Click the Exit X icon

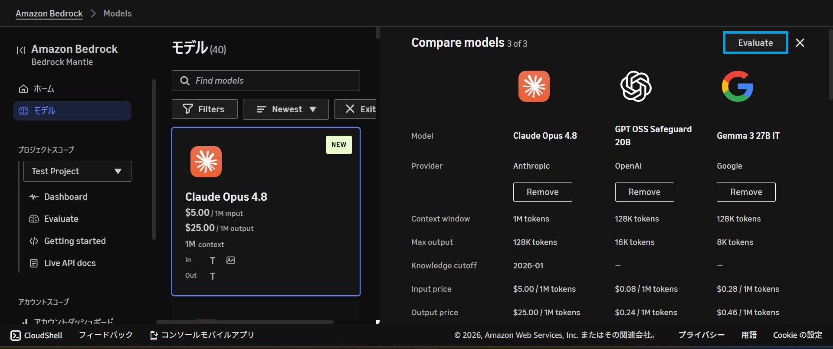[x=350, y=109]
